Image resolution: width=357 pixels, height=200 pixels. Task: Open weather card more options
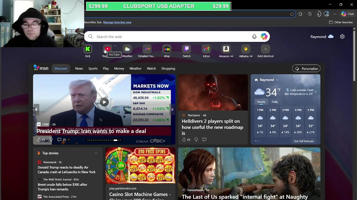313,80
